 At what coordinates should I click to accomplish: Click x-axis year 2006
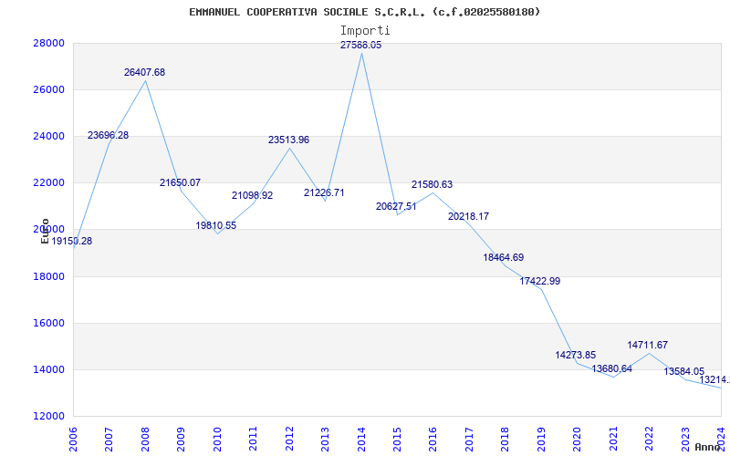point(73,439)
